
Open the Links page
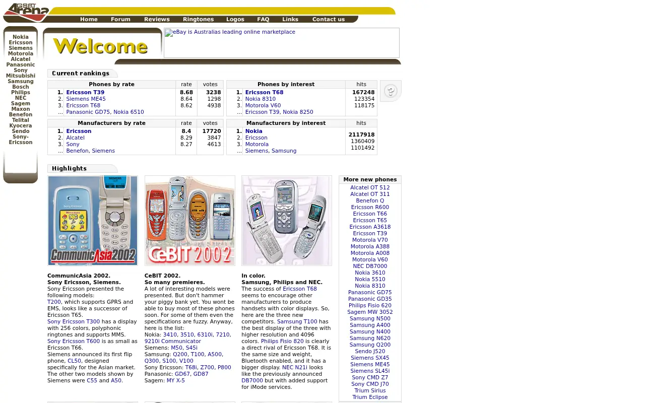290,19
